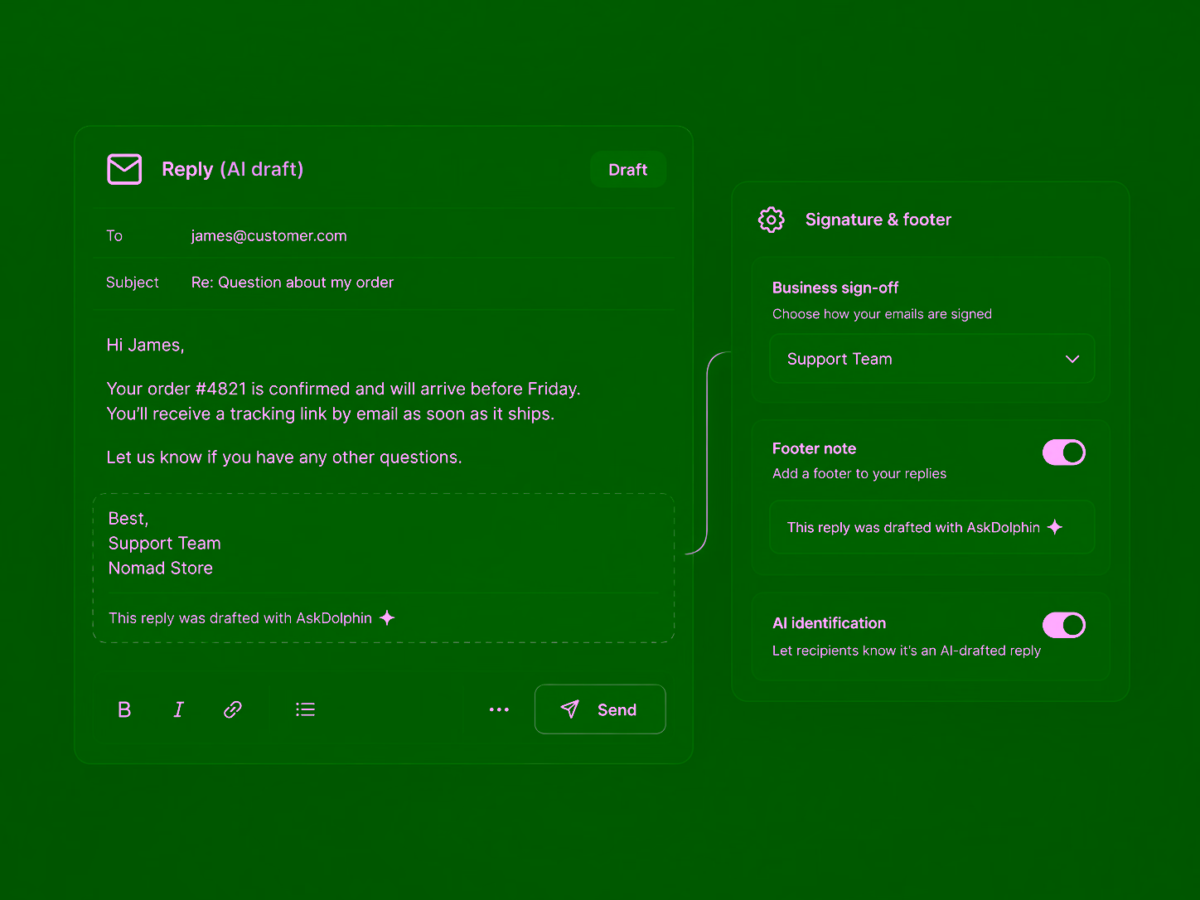Click the 'Reply (AI draft)' title
1200x900 pixels.
pyautogui.click(x=232, y=169)
